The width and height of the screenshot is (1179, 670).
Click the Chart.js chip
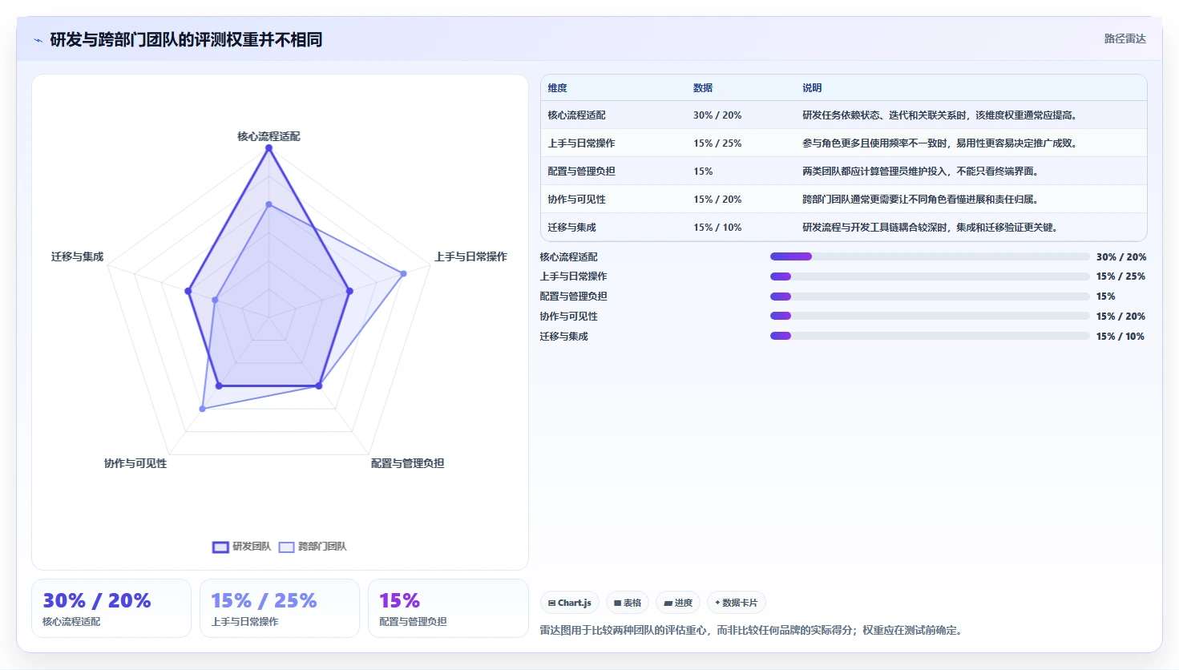click(x=570, y=603)
